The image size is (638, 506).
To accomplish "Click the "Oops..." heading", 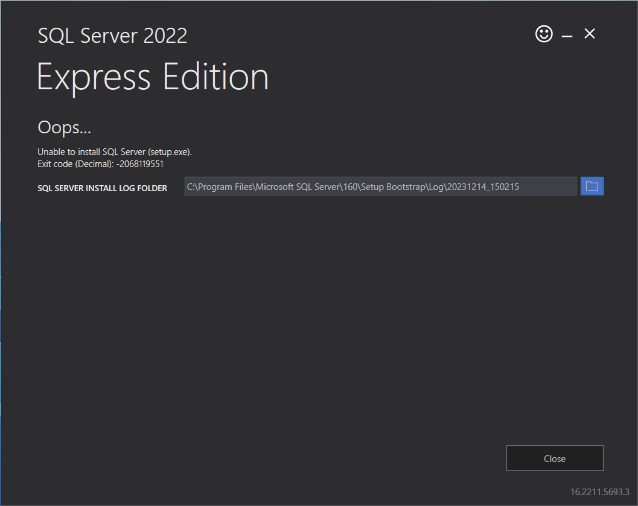I will [65, 128].
